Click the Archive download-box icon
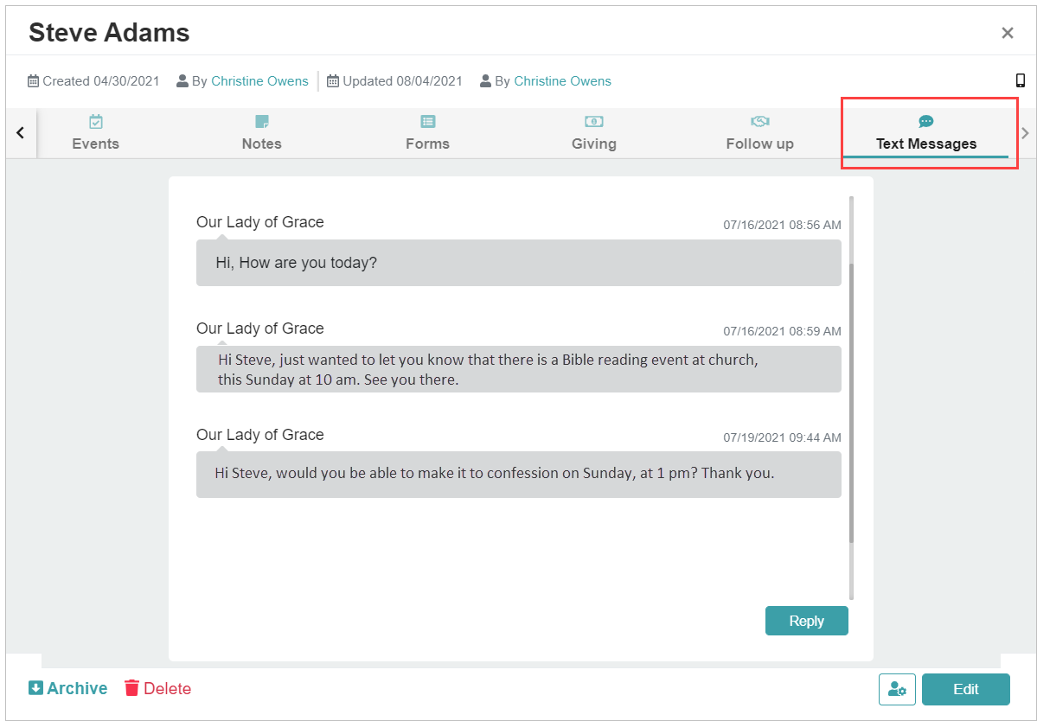 [x=35, y=688]
